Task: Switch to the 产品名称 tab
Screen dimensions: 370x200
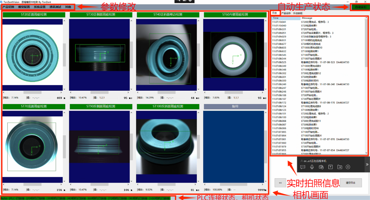Action: [x=286, y=13]
